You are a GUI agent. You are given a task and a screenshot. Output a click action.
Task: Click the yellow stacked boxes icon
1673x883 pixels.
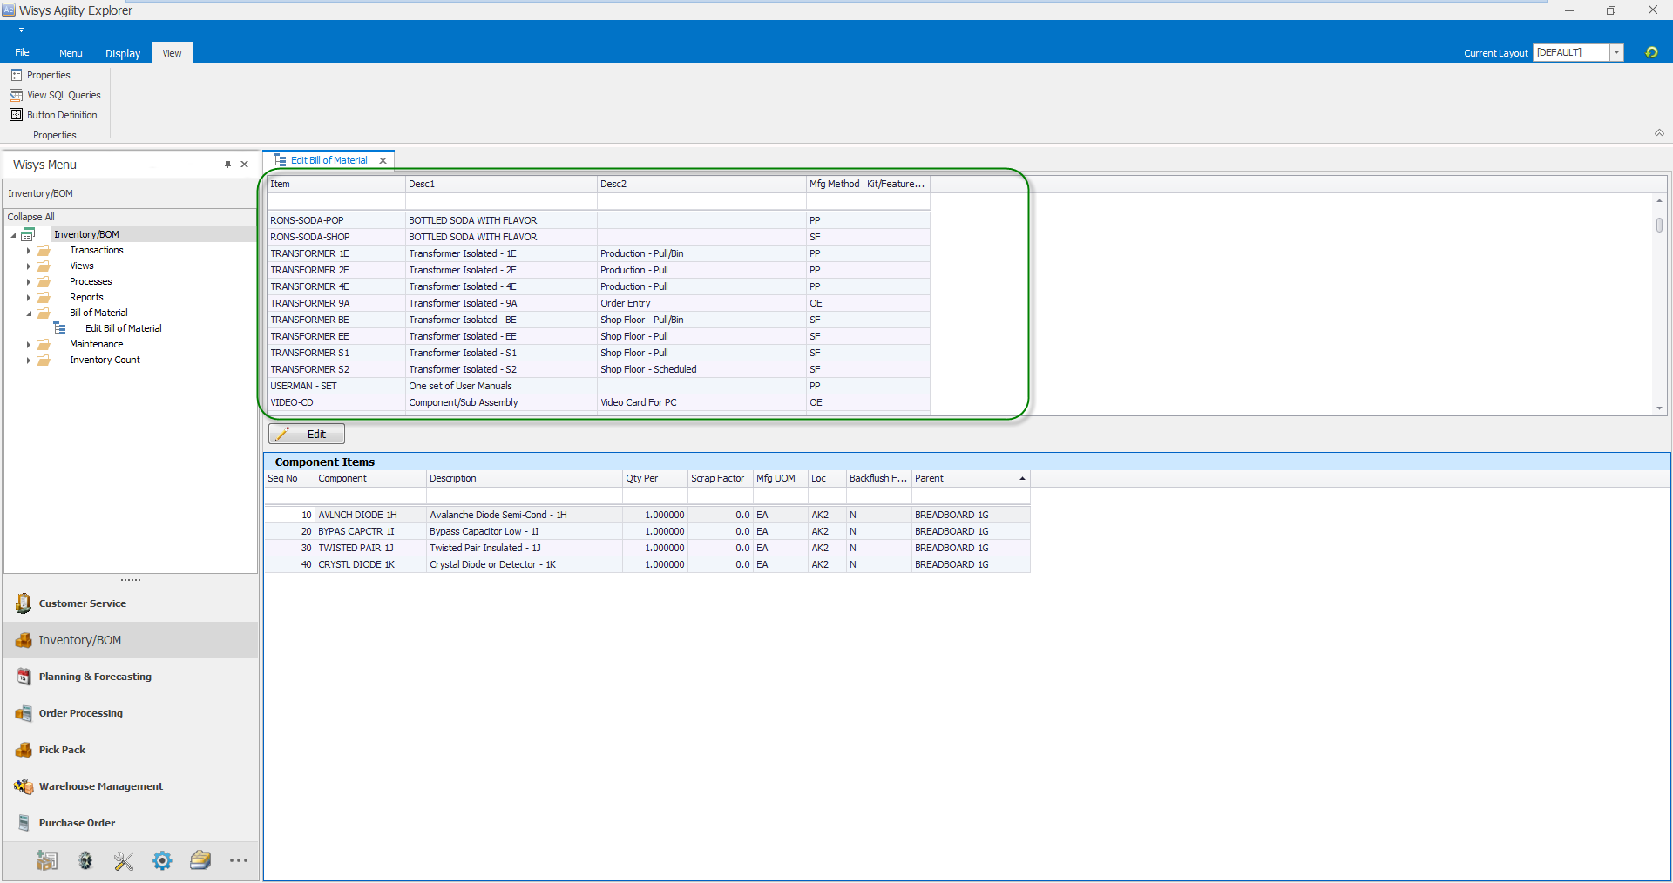pos(200,860)
